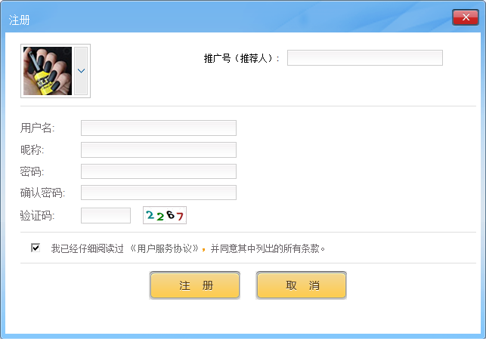Screen dimensions: 486x339
Task: Refresh the captcha image showing 2287
Action: coord(165,216)
